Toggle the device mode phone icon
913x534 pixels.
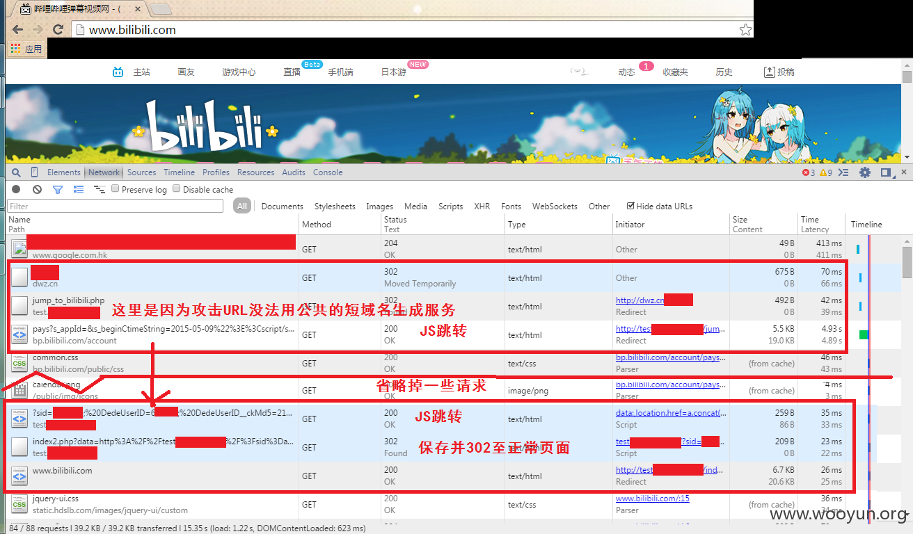[34, 172]
